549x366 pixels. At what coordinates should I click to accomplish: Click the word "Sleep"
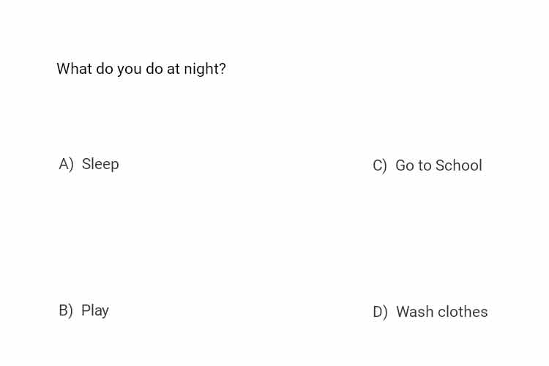tap(100, 164)
